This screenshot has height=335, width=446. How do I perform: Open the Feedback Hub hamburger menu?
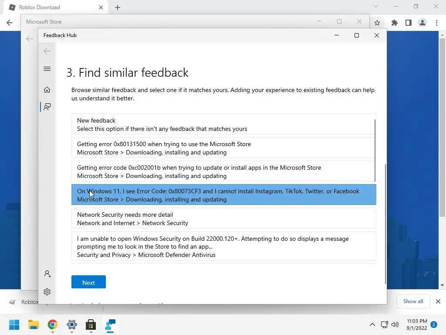(x=47, y=68)
